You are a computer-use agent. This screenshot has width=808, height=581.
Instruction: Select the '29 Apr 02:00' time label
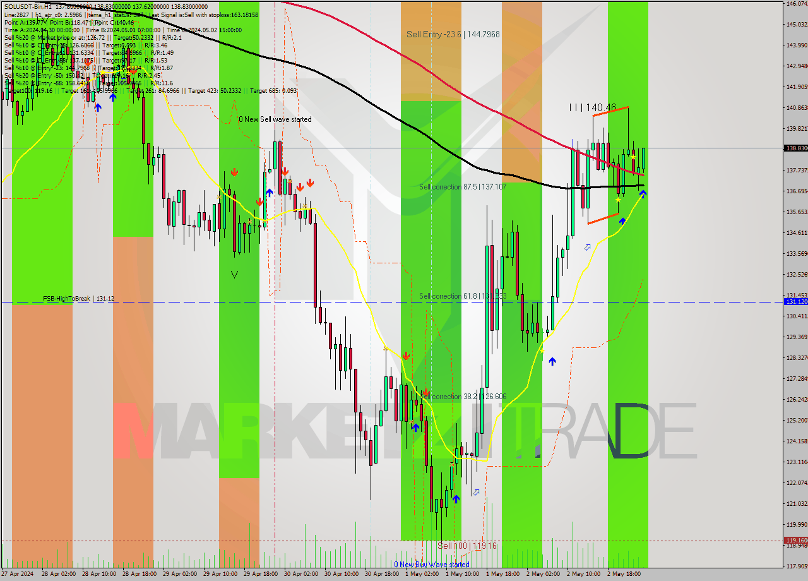tap(179, 575)
